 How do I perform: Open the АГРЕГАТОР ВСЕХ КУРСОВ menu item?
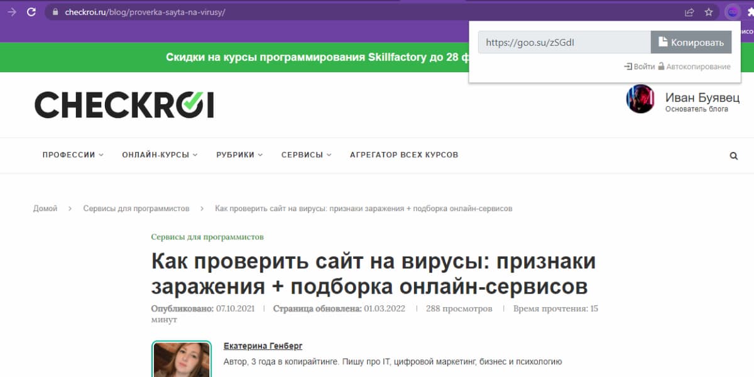404,155
